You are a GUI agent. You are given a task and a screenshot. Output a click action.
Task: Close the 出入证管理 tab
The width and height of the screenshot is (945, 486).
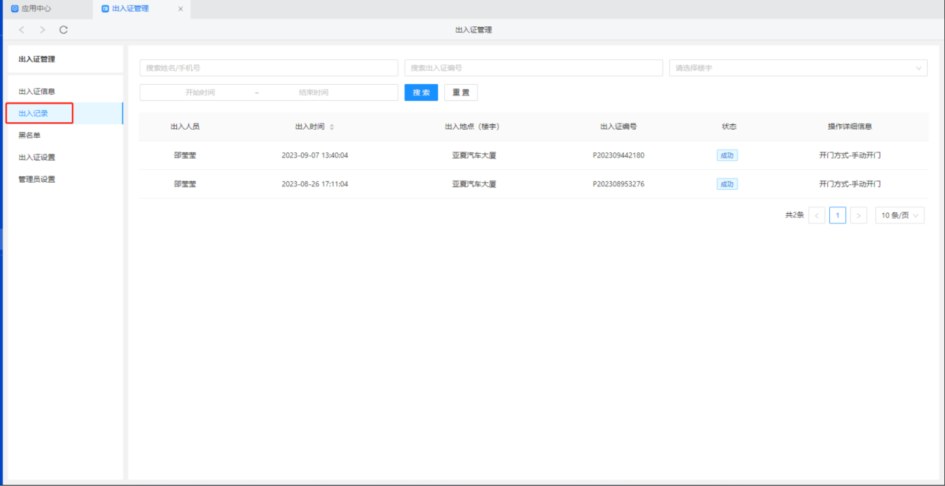[x=181, y=9]
